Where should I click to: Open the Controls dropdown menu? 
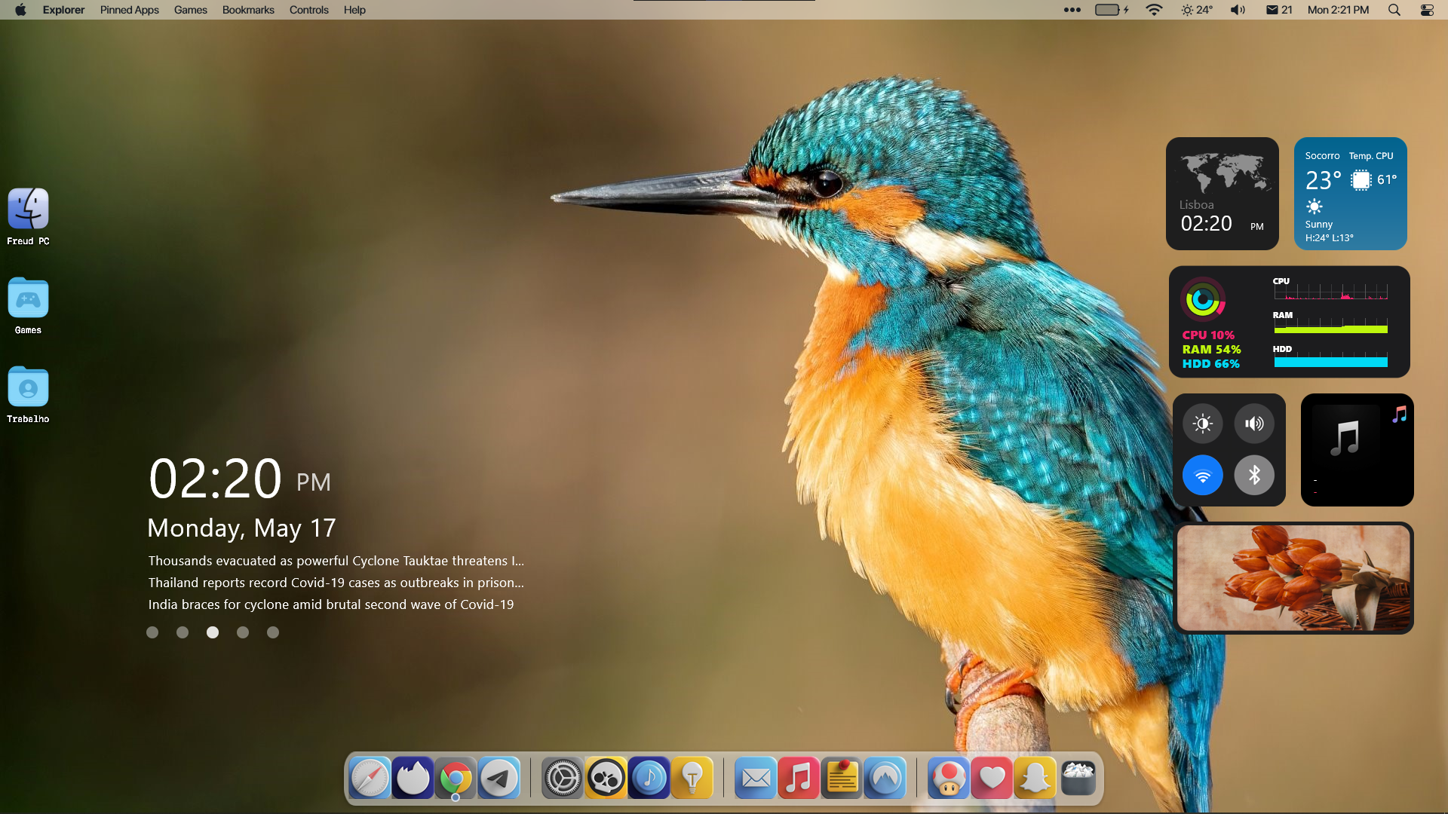tap(308, 10)
